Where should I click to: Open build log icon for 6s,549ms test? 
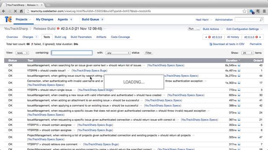point(239,65)
